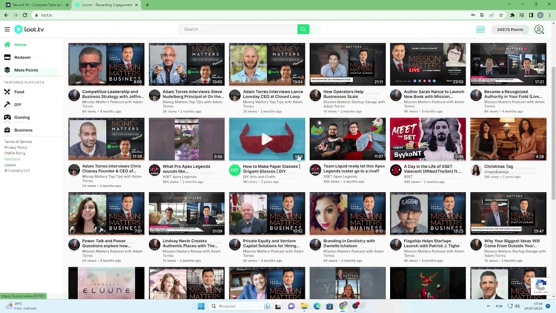Viewport: 556px width, 313px height.
Task: Click SimplyBakings avatar beside Christmas Tag
Action: pyautogui.click(x=476, y=170)
